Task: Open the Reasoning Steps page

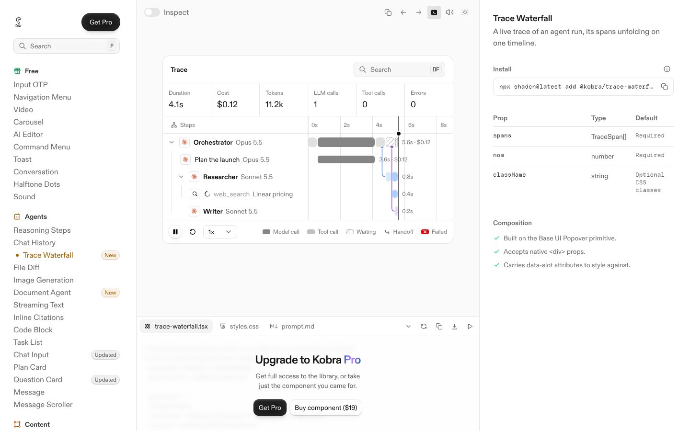Action: point(42,230)
